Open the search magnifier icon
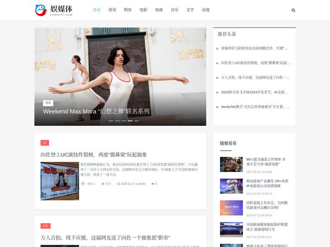This screenshot has width=330, height=247. point(293,10)
